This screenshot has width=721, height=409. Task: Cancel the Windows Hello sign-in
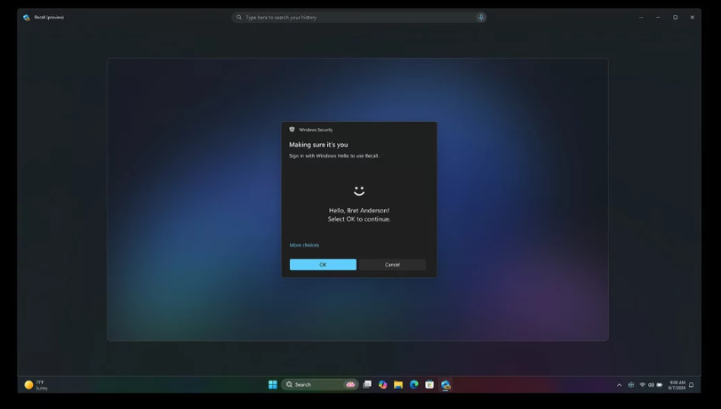(392, 265)
